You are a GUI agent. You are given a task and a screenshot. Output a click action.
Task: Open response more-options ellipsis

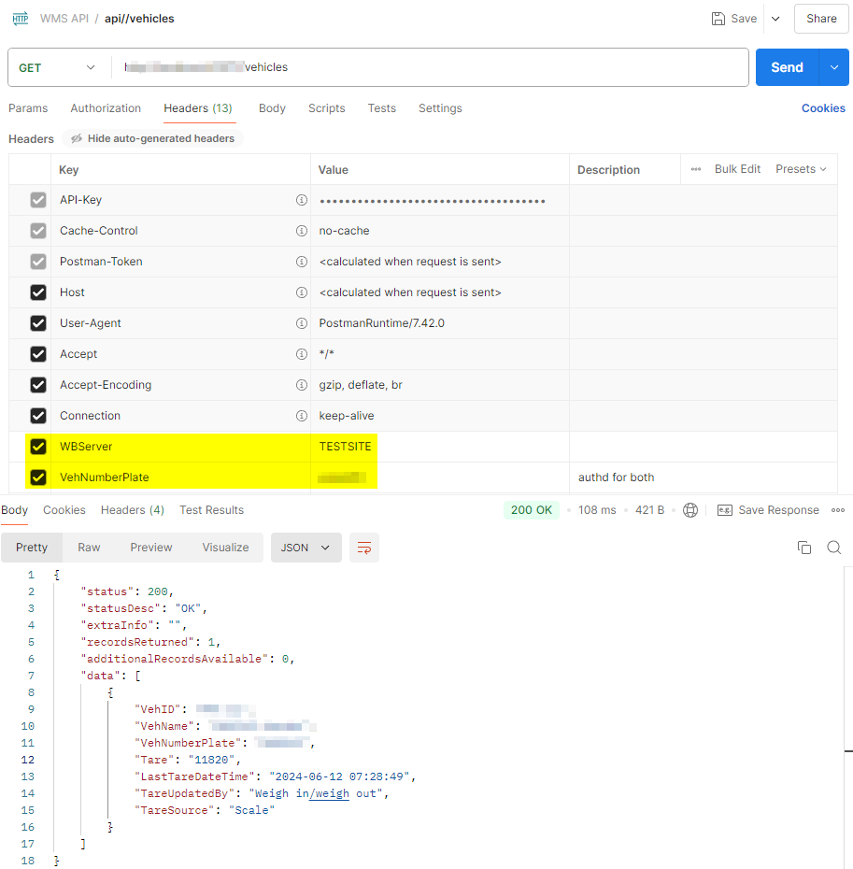(838, 510)
